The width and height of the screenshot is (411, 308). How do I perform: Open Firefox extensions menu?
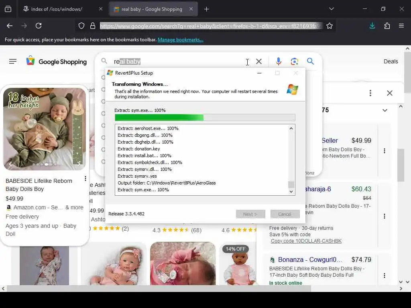(x=387, y=26)
